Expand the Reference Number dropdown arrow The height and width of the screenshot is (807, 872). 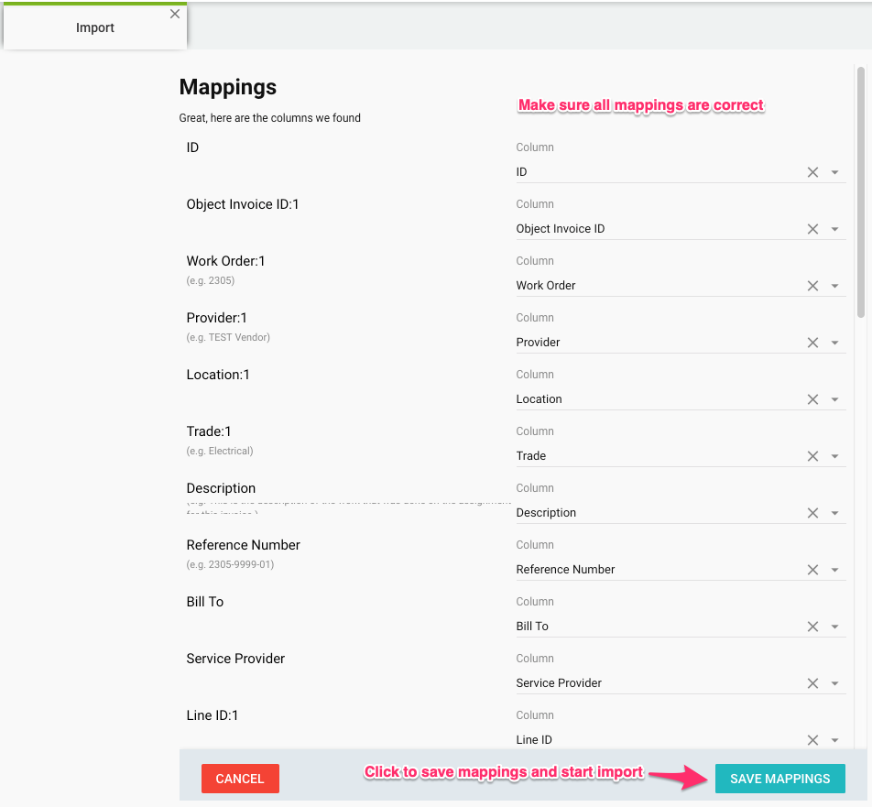coord(834,570)
